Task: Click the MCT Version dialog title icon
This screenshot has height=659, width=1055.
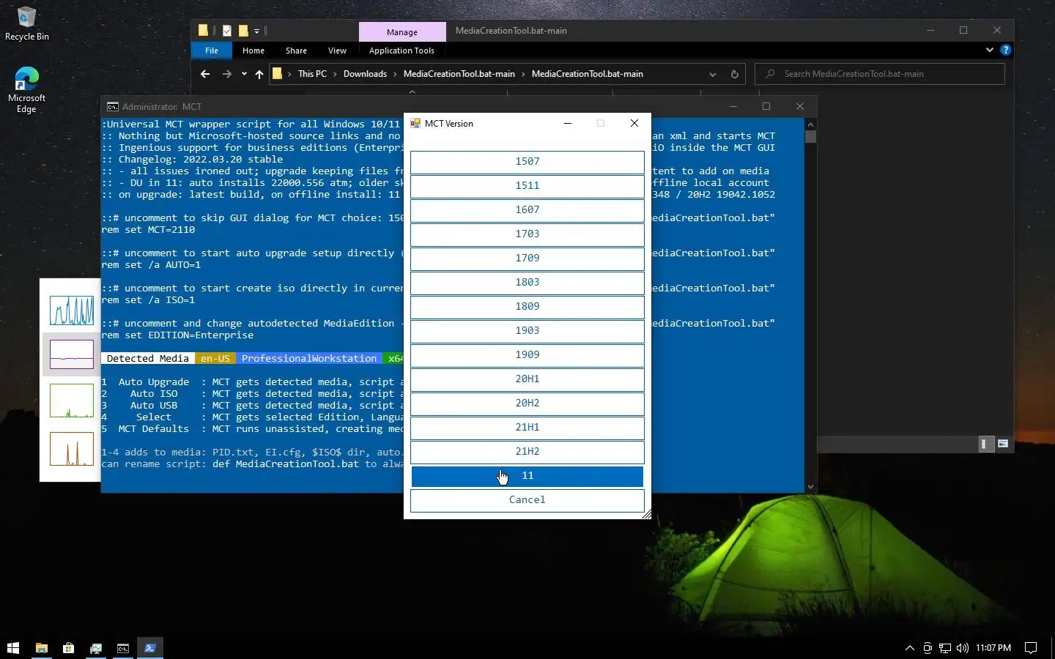Action: (x=415, y=124)
